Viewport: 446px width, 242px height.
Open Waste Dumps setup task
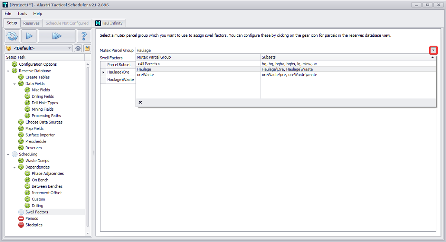37,161
